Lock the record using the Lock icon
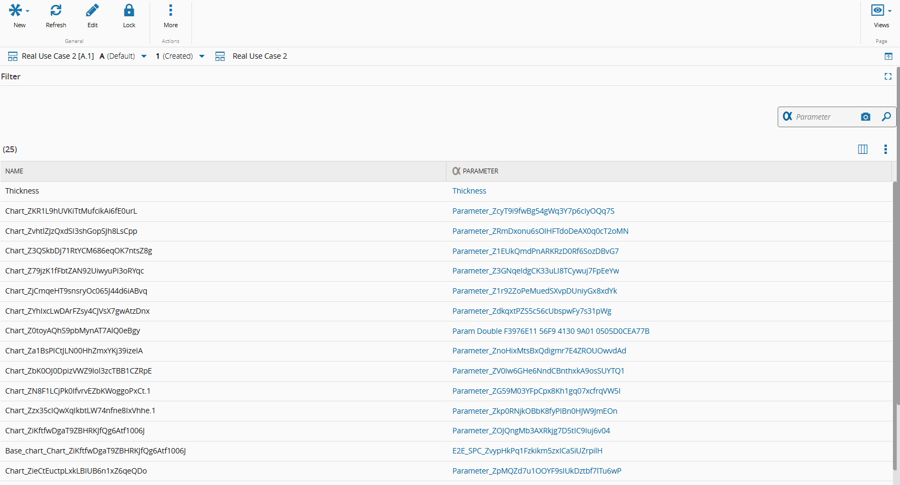 tap(129, 10)
